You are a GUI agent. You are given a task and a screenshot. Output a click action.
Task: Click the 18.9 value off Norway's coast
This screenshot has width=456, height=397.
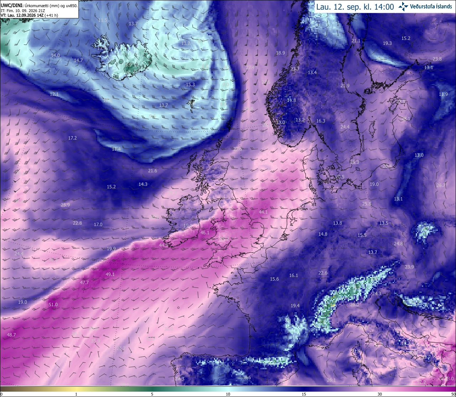click(x=280, y=53)
